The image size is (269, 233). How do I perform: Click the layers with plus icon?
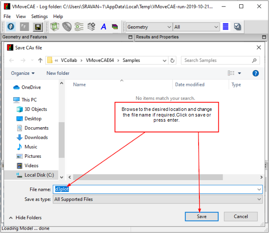pos(91,27)
